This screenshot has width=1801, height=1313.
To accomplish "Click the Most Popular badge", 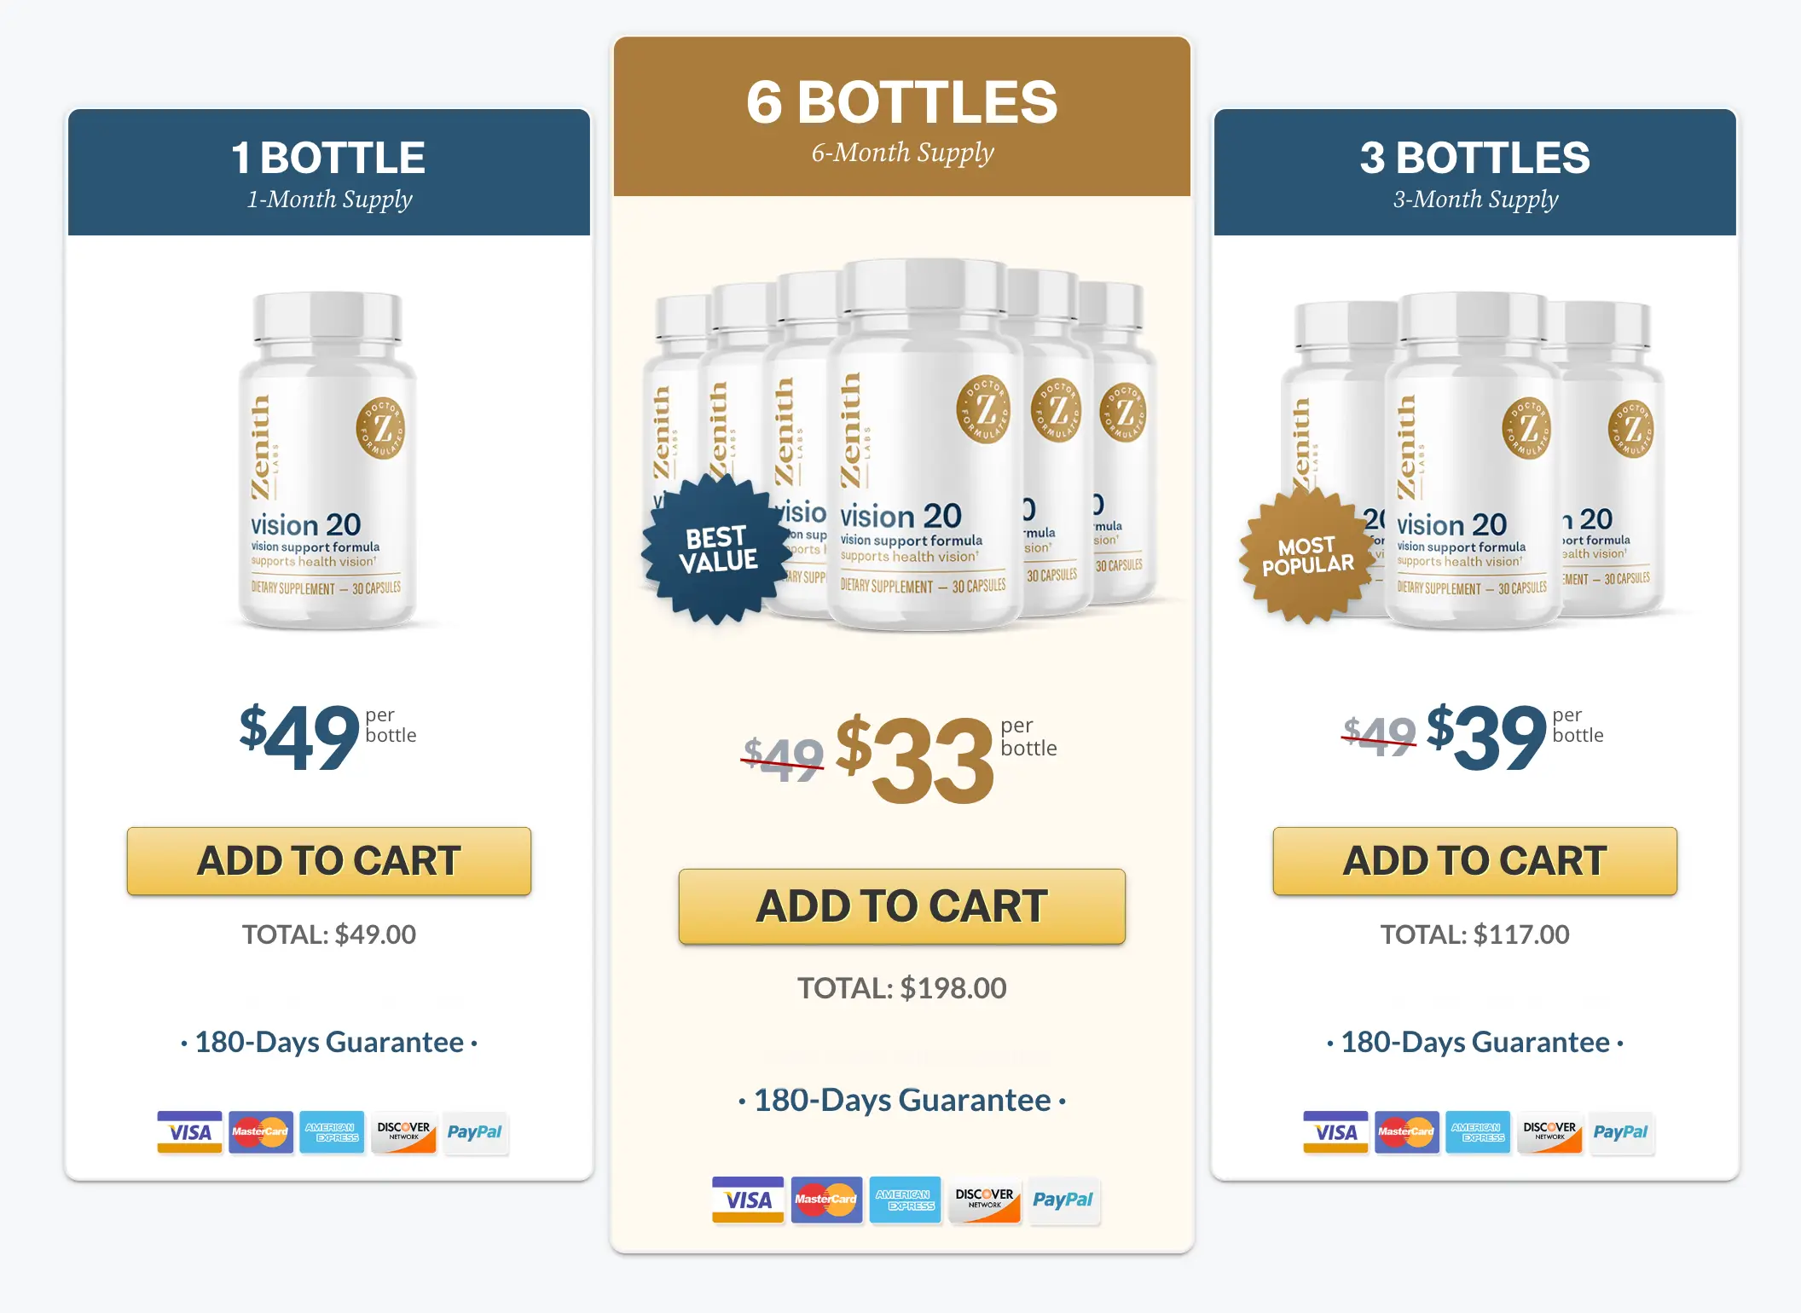I will pyautogui.click(x=1307, y=555).
